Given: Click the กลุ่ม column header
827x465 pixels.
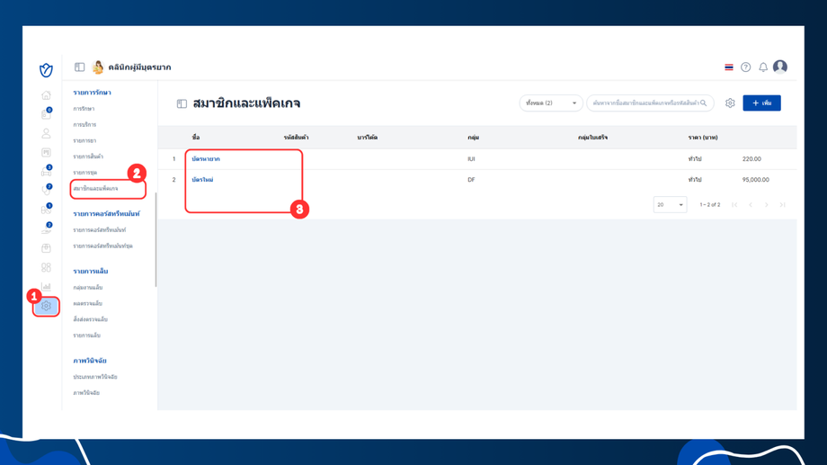Looking at the screenshot, I should click(473, 138).
